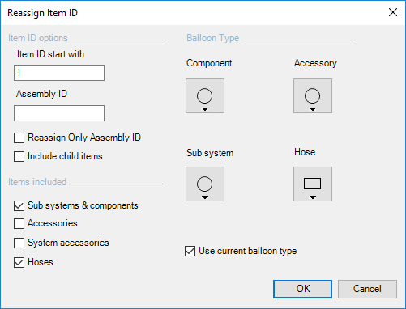406x309 pixels.
Task: Confirm with the OK button
Action: pyautogui.click(x=302, y=289)
